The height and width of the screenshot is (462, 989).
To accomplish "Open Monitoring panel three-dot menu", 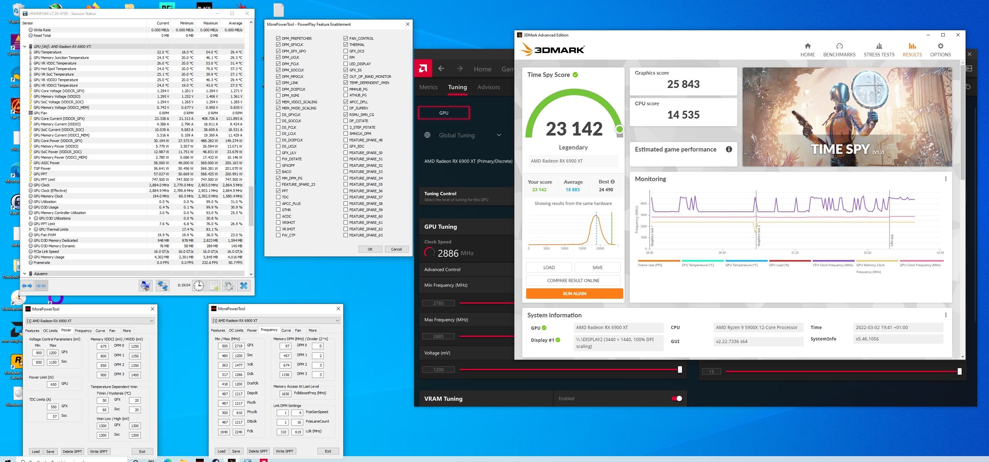I will pos(946,179).
